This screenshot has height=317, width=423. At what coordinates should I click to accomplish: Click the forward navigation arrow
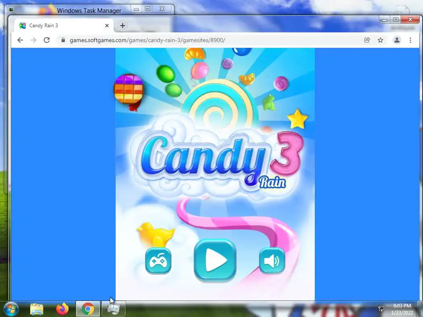click(x=33, y=40)
